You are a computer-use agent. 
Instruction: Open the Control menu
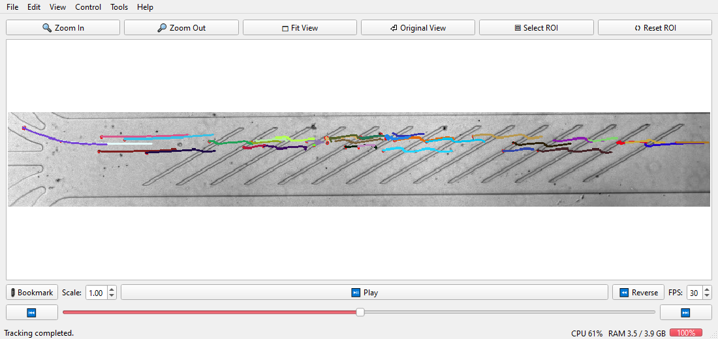88,7
